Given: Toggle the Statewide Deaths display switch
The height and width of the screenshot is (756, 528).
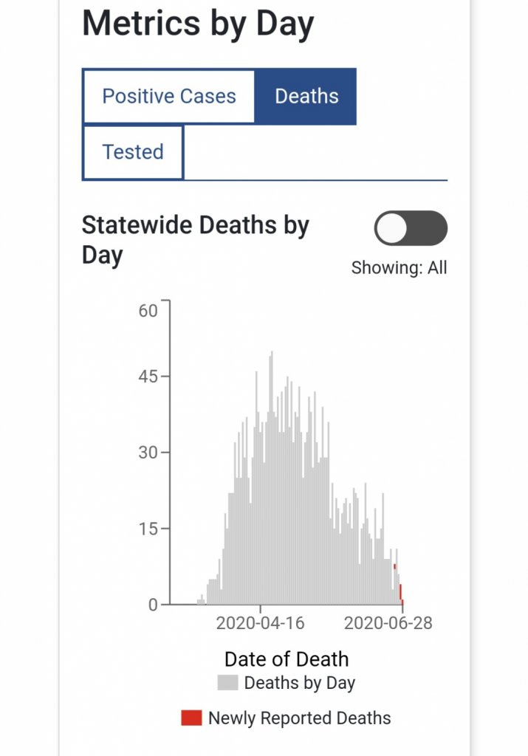Looking at the screenshot, I should (x=411, y=228).
